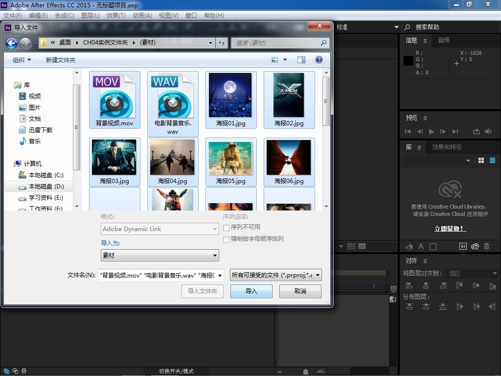
Task: Toggle the transparency grid button
Action: [x=362, y=246]
